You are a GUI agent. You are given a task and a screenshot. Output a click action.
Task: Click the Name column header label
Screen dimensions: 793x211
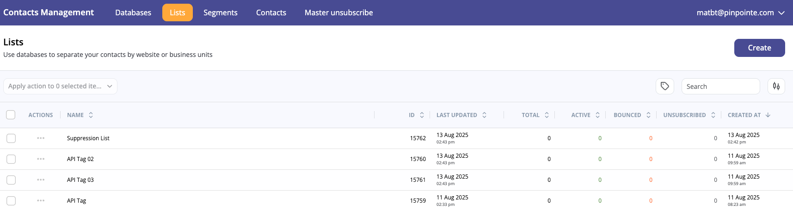[75, 115]
